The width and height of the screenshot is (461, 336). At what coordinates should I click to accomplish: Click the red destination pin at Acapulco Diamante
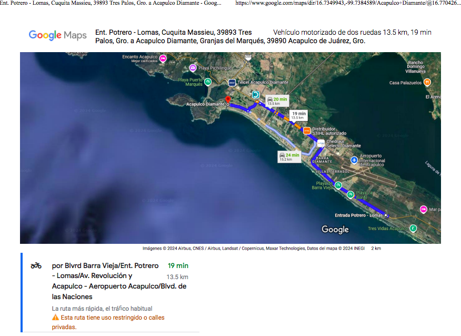[228, 99]
